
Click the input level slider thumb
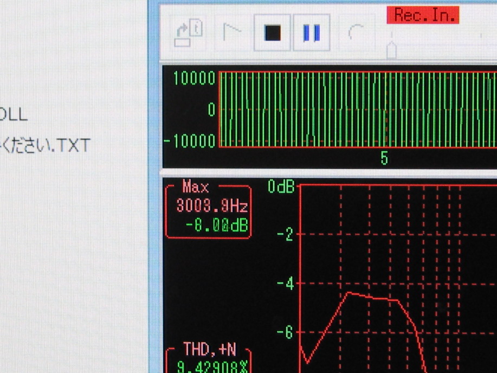392,50
